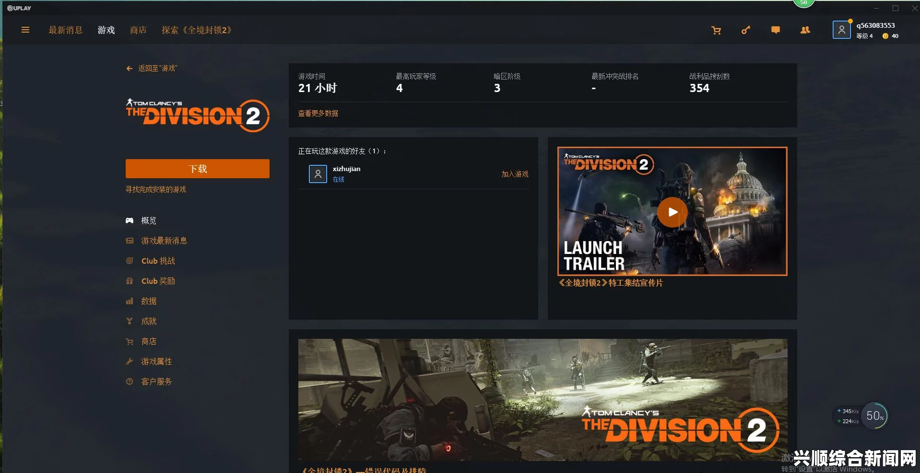
Task: Click the statistics bar chart icon
Action: click(x=130, y=301)
